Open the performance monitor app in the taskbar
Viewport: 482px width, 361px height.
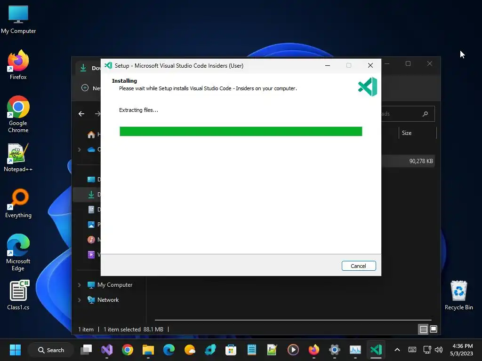click(x=355, y=350)
